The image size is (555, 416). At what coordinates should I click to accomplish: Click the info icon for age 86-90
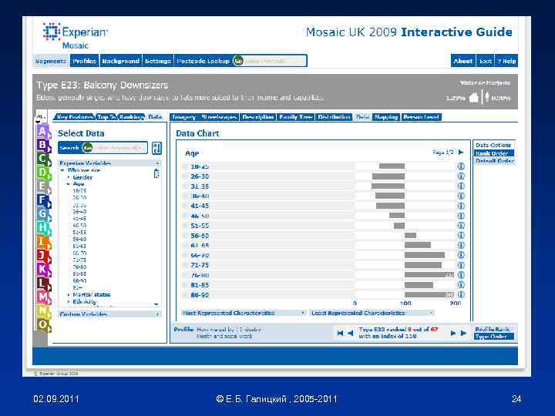click(461, 294)
